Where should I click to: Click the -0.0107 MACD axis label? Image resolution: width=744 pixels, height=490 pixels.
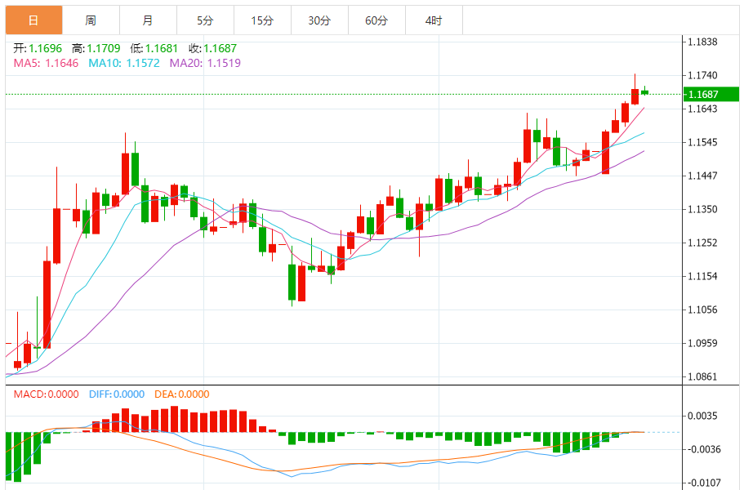[x=702, y=483]
